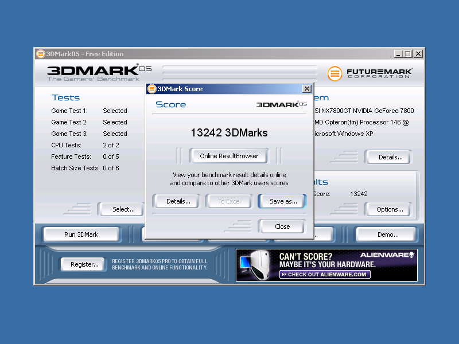Click Details button in Score dialog

click(x=178, y=201)
